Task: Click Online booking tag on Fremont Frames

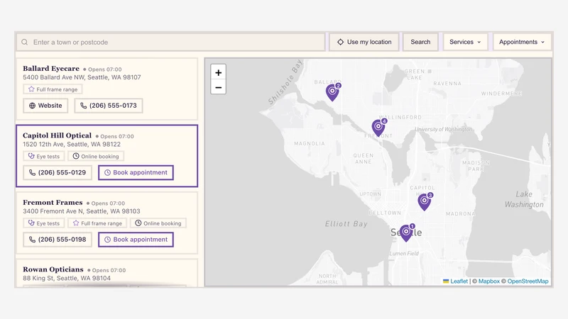Action: click(x=158, y=223)
